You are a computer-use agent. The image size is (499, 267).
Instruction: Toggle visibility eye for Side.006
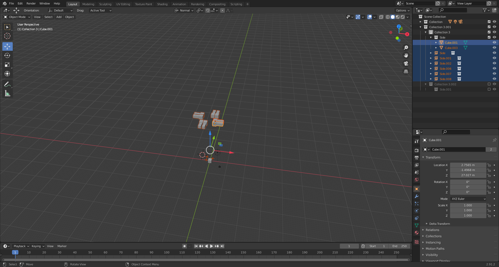[x=494, y=69]
